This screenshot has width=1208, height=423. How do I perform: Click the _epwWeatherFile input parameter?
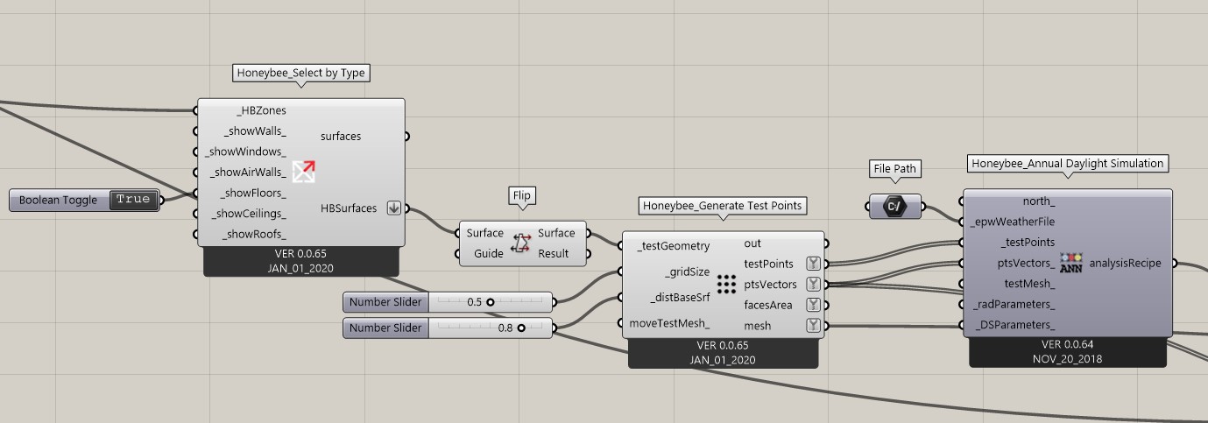click(1011, 222)
